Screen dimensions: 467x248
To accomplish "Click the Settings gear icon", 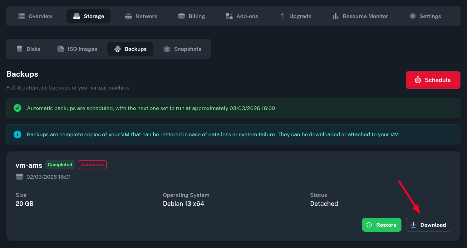I will point(413,16).
